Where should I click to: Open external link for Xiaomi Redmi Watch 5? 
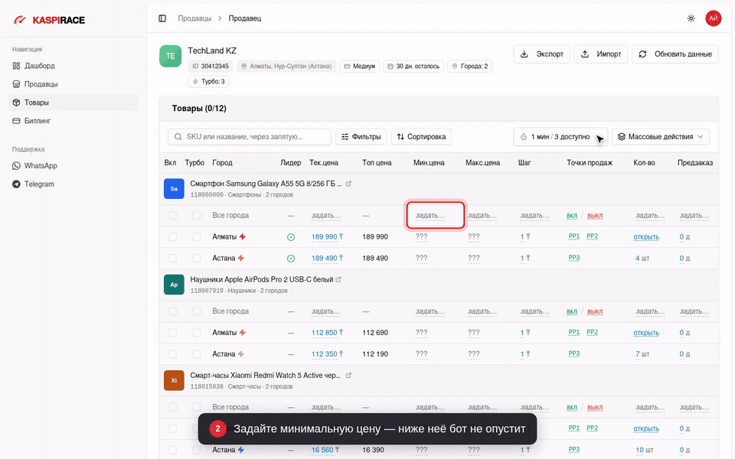[348, 376]
